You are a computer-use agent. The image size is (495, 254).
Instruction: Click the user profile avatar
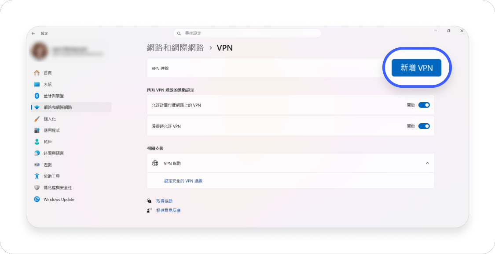click(x=40, y=52)
